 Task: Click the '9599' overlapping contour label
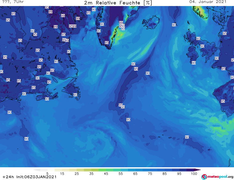[72, 26]
